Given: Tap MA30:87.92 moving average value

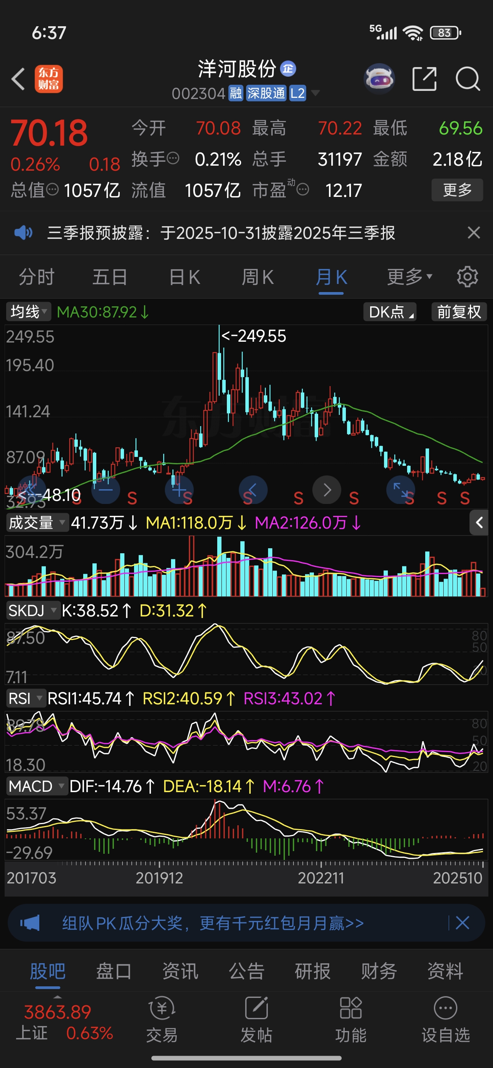Looking at the screenshot, I should 102,312.
